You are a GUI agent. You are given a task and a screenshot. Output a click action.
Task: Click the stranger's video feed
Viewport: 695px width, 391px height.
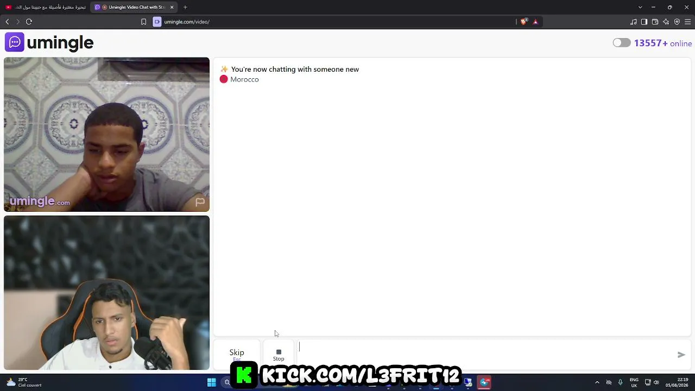pos(106,135)
